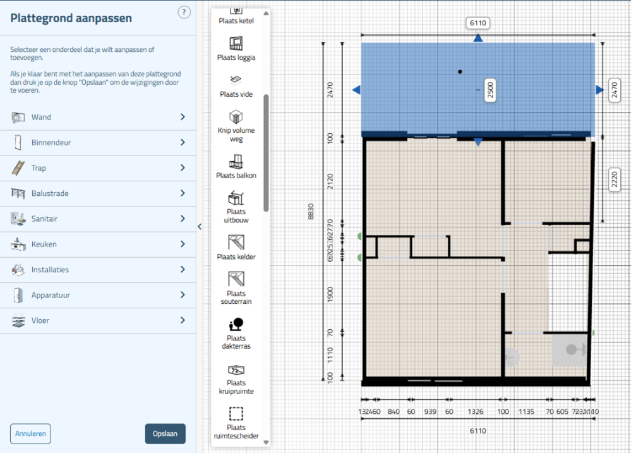Select the Plaats loggia tool
Viewport: 631px width, 453px height.
(x=236, y=44)
